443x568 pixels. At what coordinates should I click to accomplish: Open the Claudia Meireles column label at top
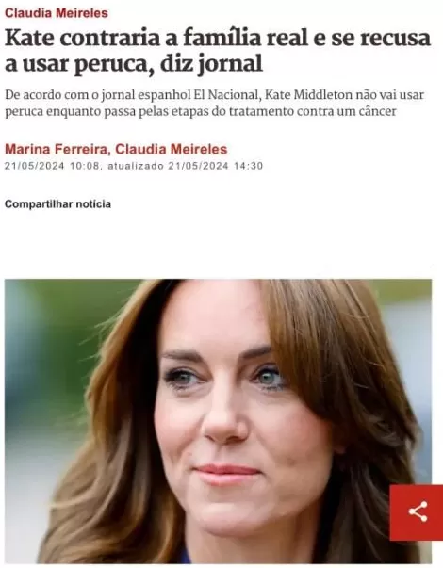(57, 13)
